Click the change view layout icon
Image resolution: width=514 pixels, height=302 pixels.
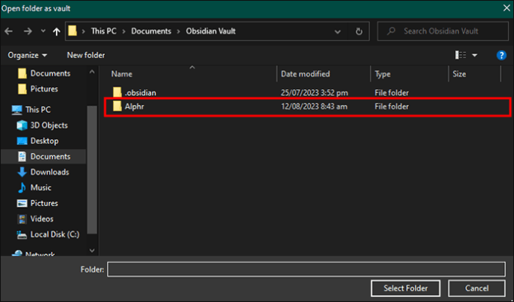(460, 55)
